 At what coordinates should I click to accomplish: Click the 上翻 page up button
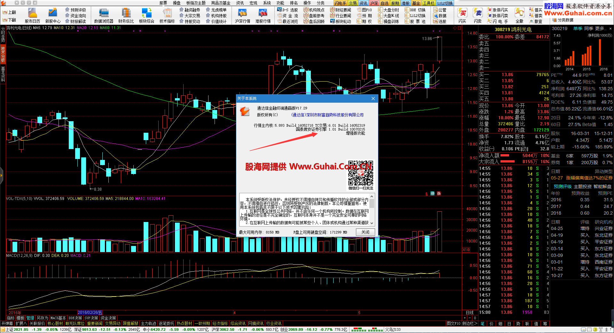coord(9,12)
